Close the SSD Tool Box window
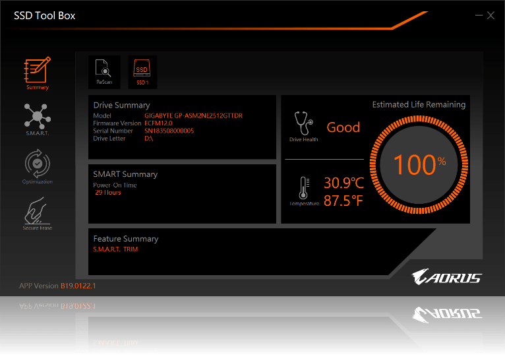This screenshot has height=355, width=505. coord(490,16)
